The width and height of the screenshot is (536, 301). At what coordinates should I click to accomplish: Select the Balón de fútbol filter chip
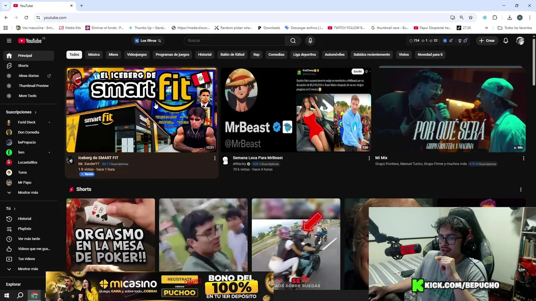(232, 55)
